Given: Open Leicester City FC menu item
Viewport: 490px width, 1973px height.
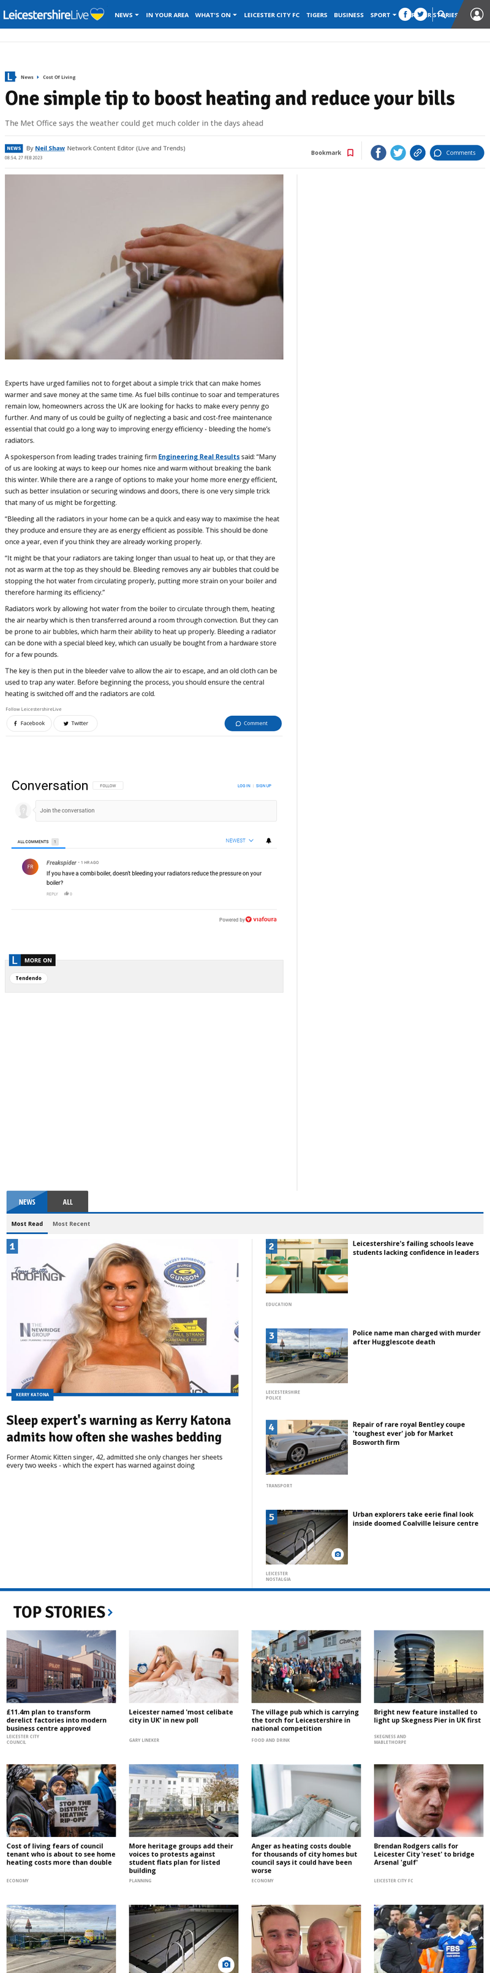Looking at the screenshot, I should 272,15.
